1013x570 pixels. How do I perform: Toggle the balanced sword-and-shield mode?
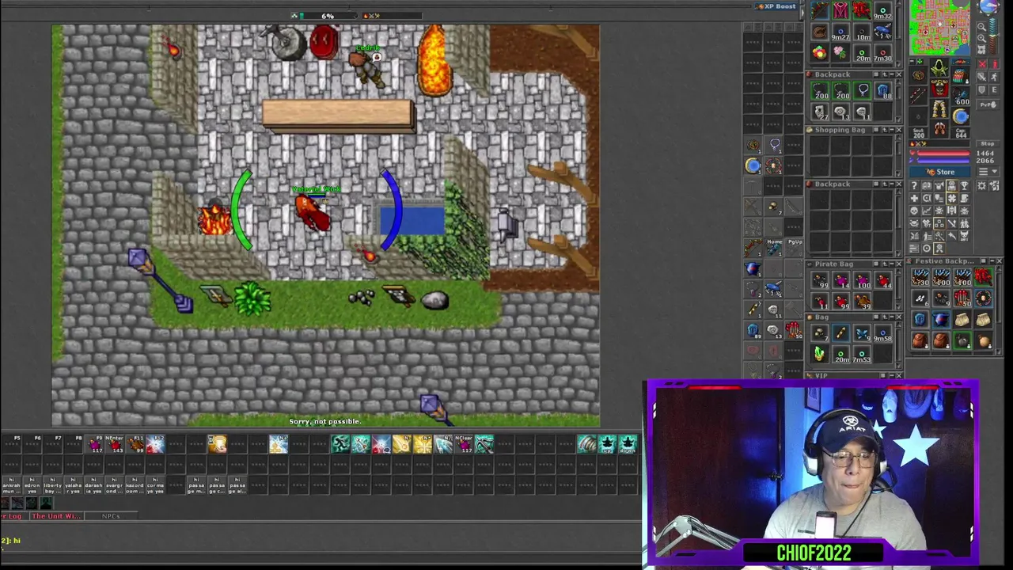(982, 77)
